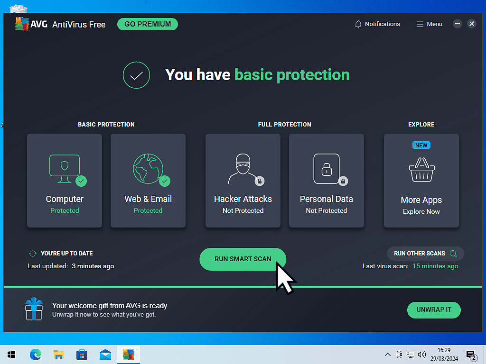Click magnifier icon in Run Other Scans

[453, 254]
